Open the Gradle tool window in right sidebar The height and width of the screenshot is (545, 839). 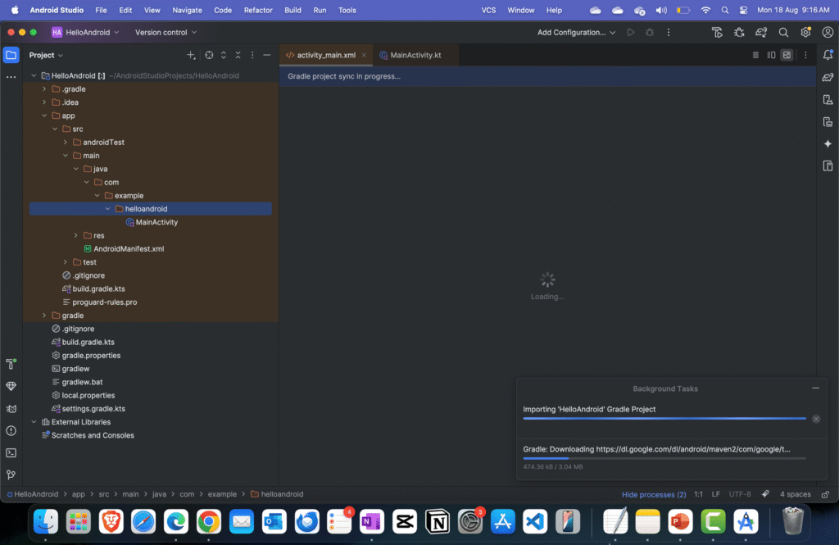click(x=828, y=77)
